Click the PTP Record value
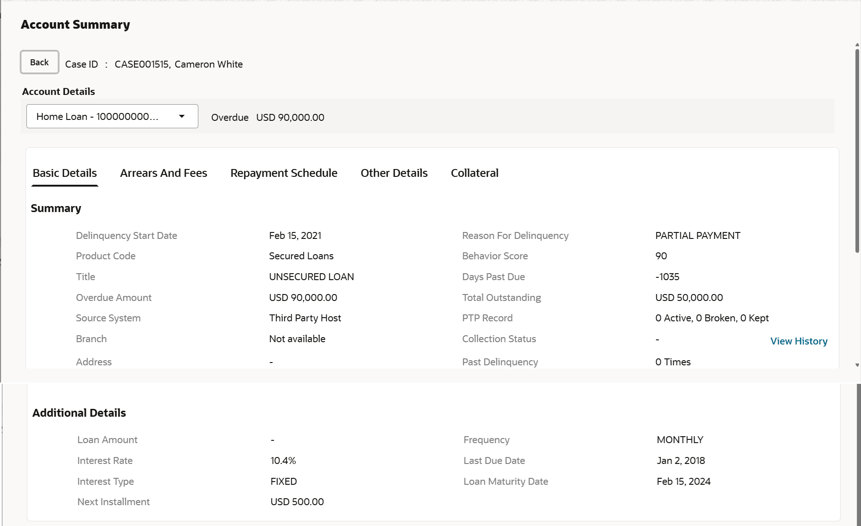 pyautogui.click(x=712, y=318)
